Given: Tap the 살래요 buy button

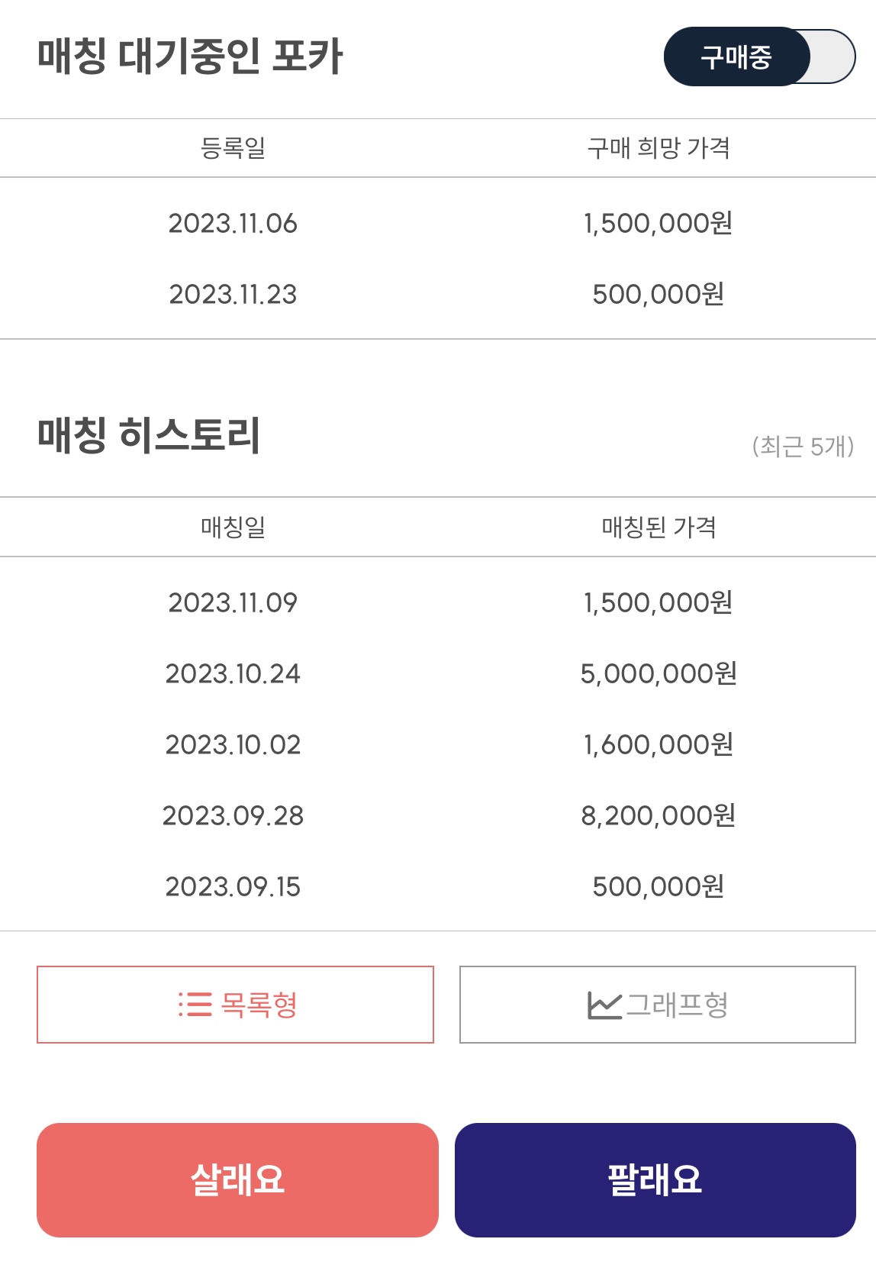Looking at the screenshot, I should pos(237,1179).
